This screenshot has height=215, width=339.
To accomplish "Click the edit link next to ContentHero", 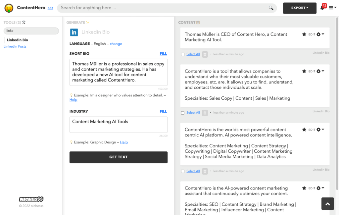I will tap(50, 8).
